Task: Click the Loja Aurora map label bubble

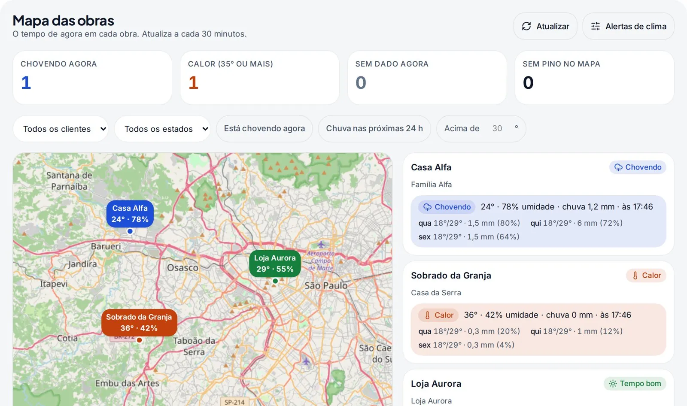Action: pos(275,264)
